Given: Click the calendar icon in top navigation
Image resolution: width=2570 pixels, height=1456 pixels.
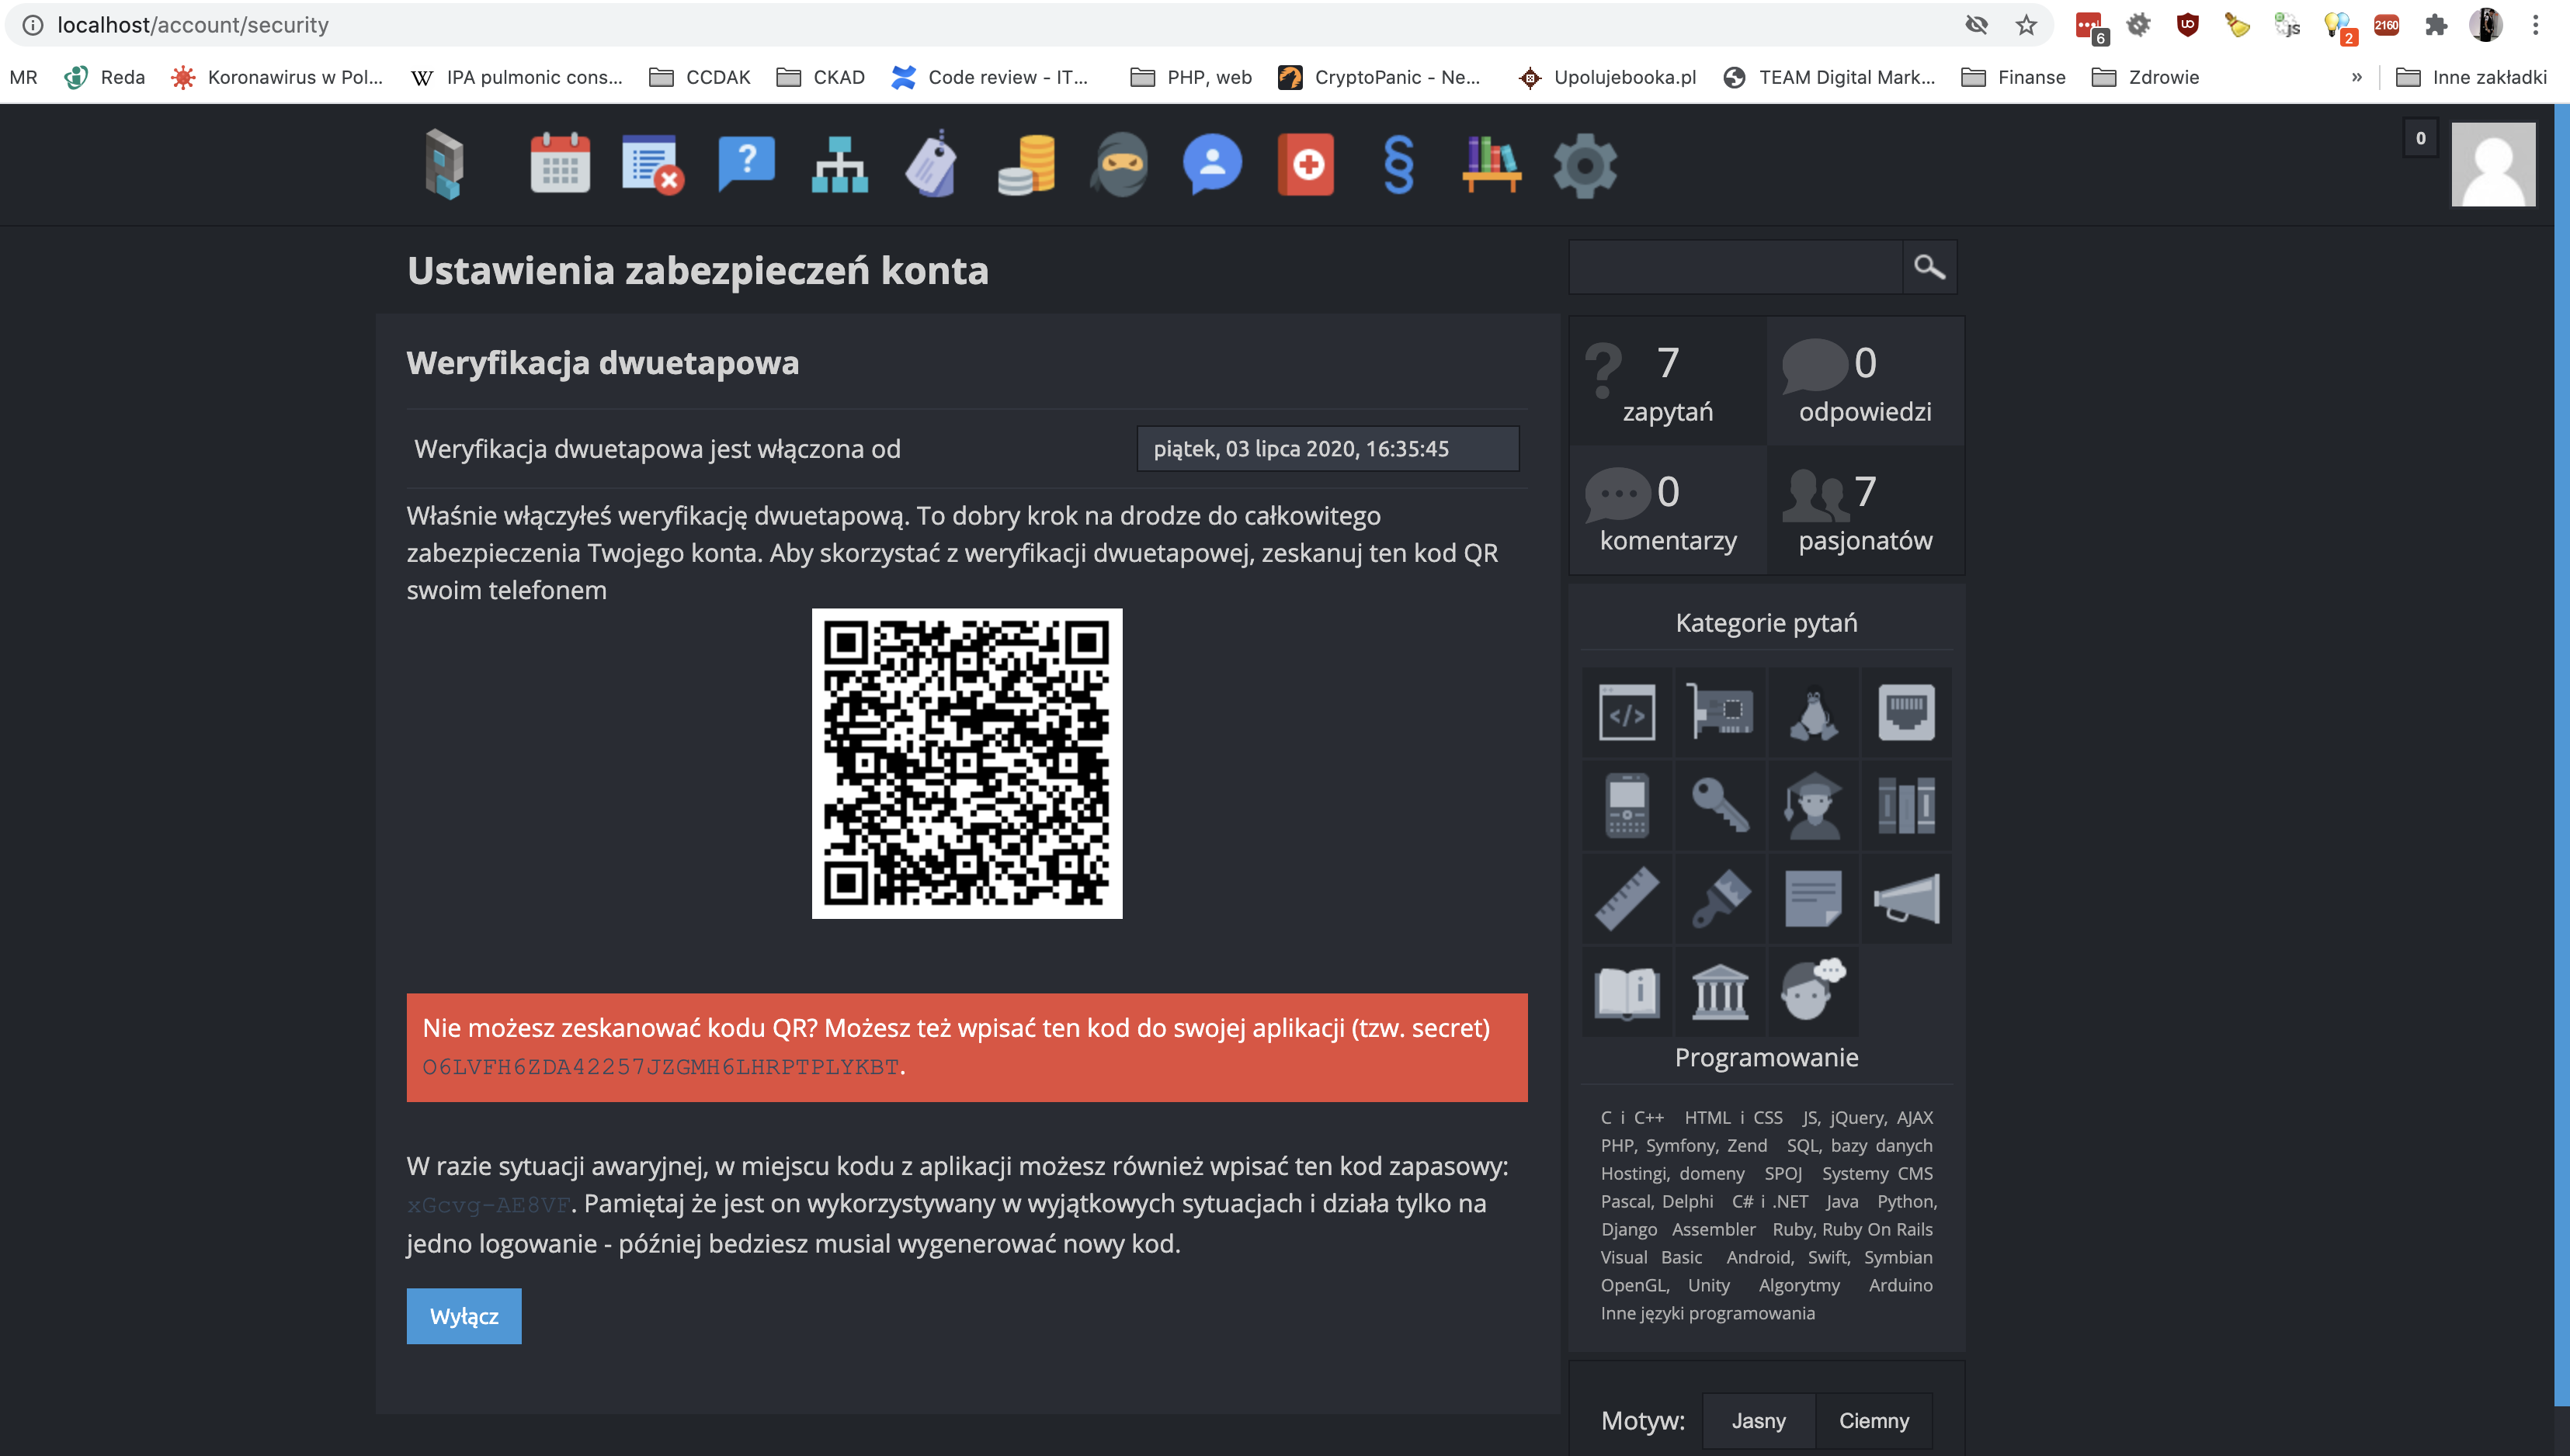Looking at the screenshot, I should click(559, 164).
